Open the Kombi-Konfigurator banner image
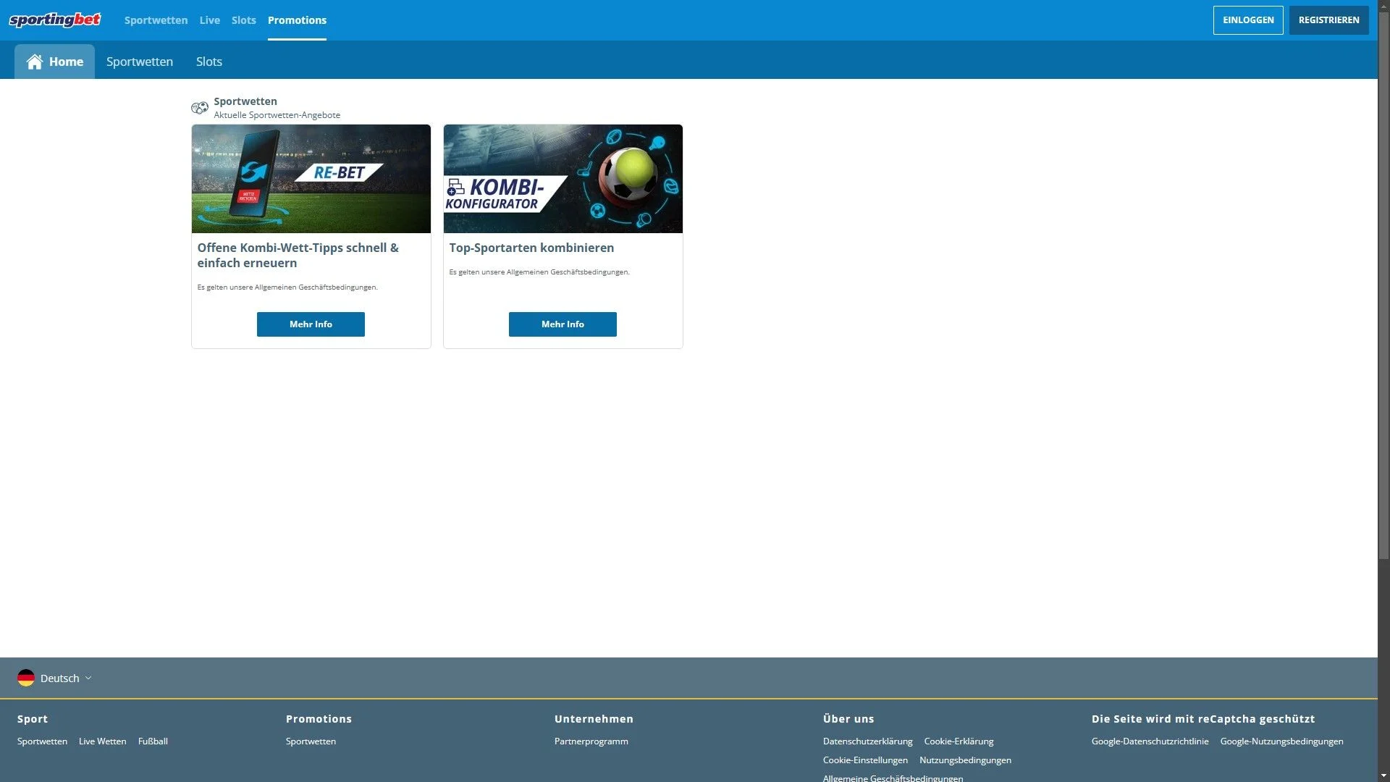Screen dimensions: 1390x782 (x=563, y=178)
